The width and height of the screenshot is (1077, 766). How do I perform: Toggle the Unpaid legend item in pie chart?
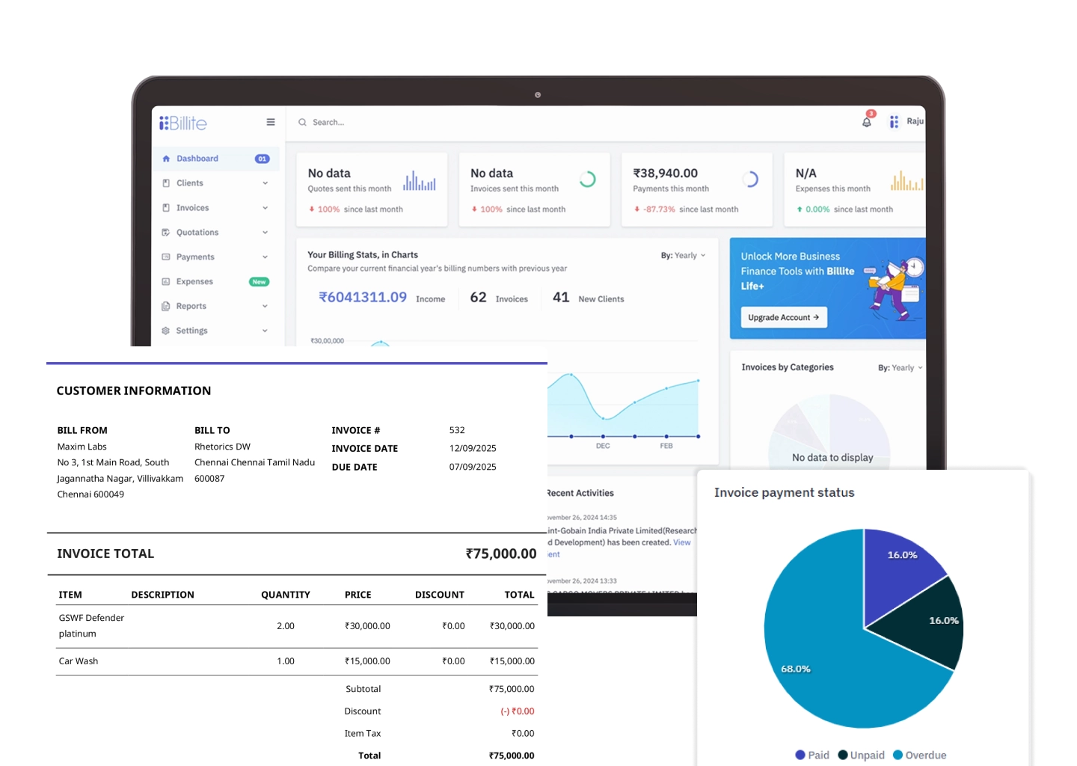tap(861, 755)
